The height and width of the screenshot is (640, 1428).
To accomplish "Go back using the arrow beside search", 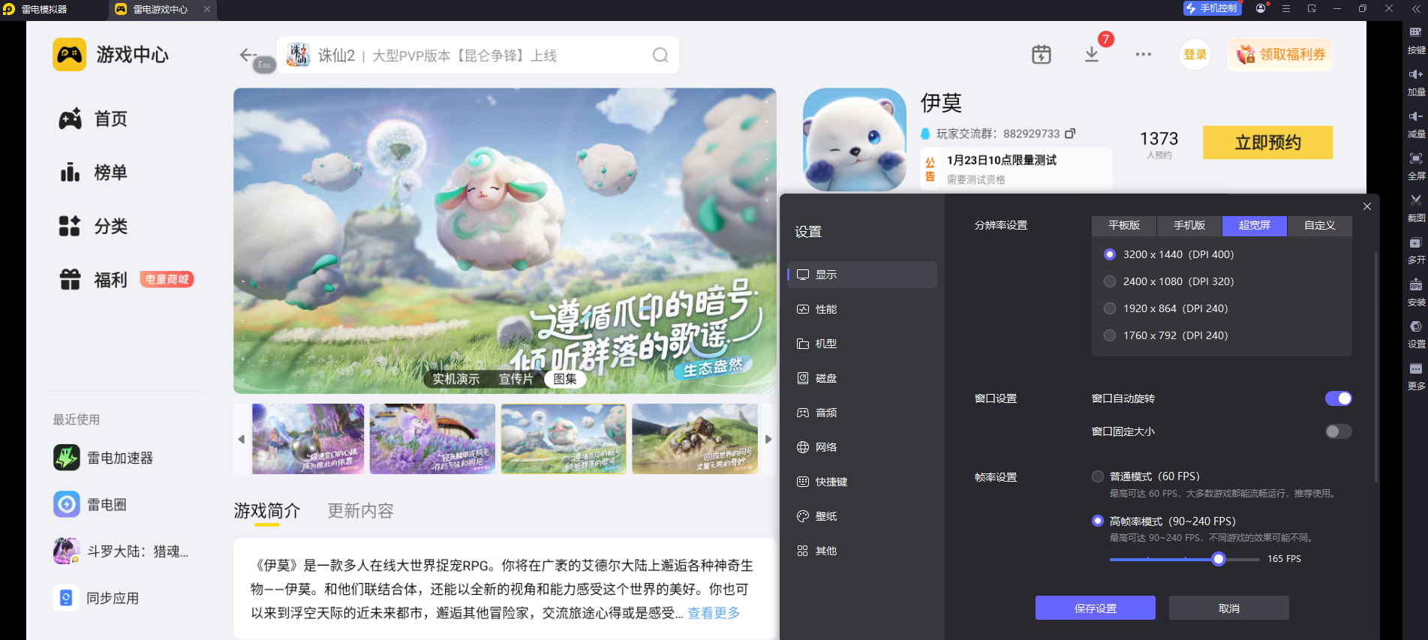I will [x=248, y=55].
